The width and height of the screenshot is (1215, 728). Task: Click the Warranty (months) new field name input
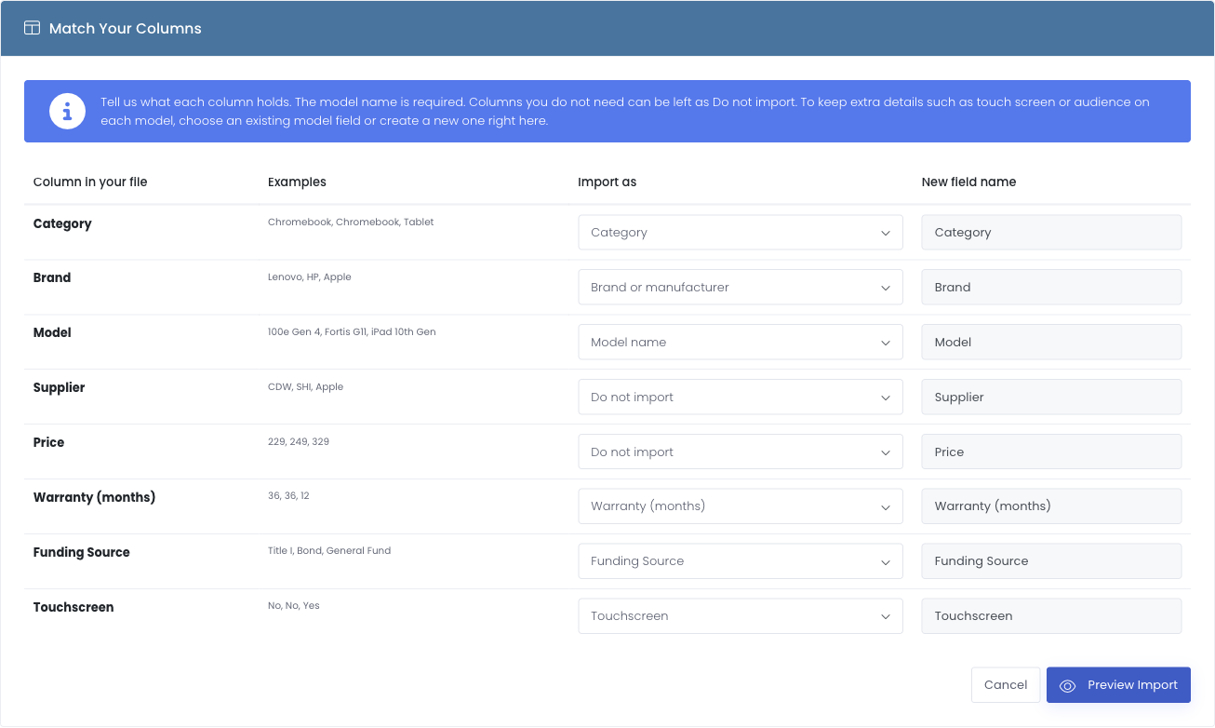pos(1051,506)
